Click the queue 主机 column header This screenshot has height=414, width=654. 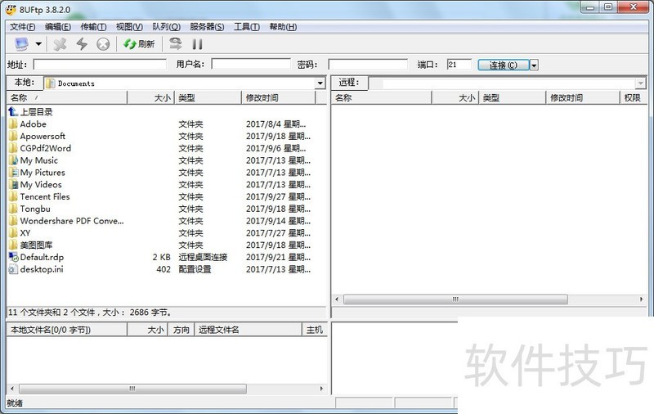click(x=314, y=330)
